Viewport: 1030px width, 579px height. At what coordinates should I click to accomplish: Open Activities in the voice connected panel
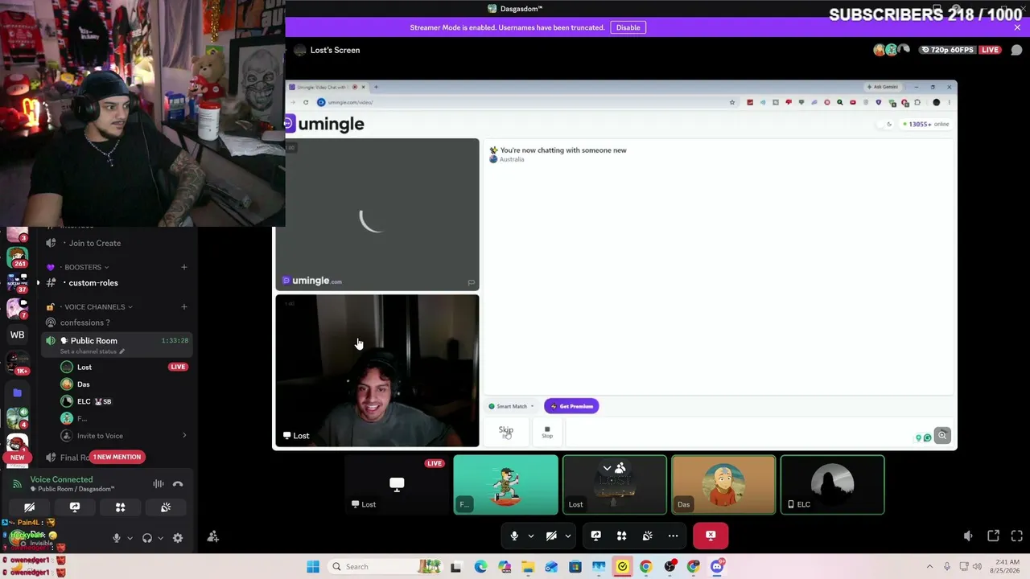click(120, 507)
